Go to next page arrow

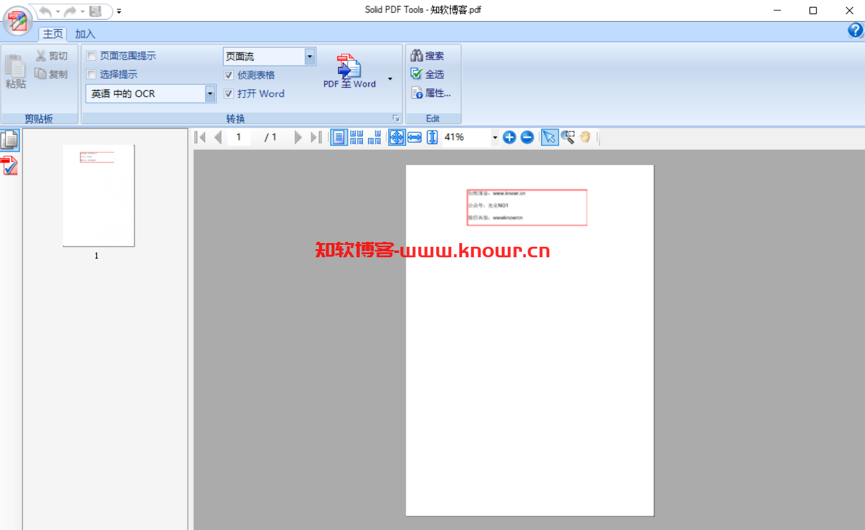pyautogui.click(x=298, y=137)
